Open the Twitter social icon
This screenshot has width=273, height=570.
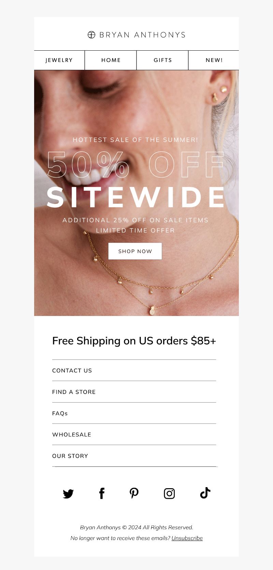[68, 494]
